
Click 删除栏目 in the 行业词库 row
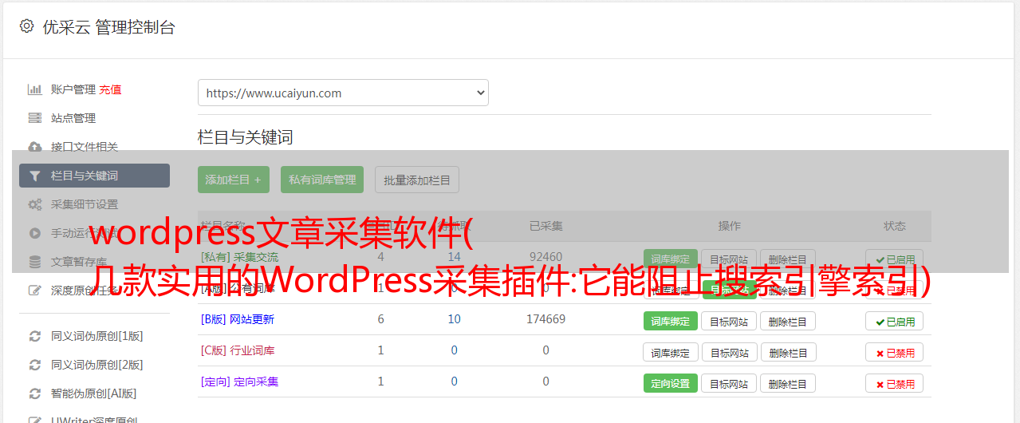(x=788, y=352)
